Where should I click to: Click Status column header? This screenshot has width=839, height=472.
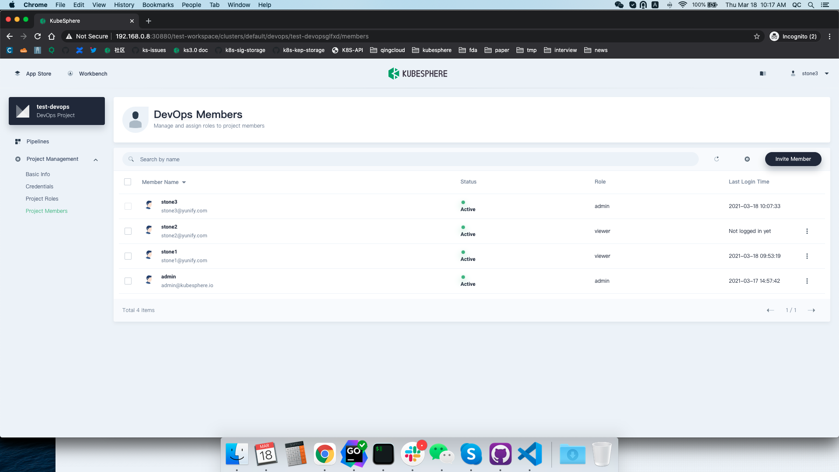tap(468, 182)
